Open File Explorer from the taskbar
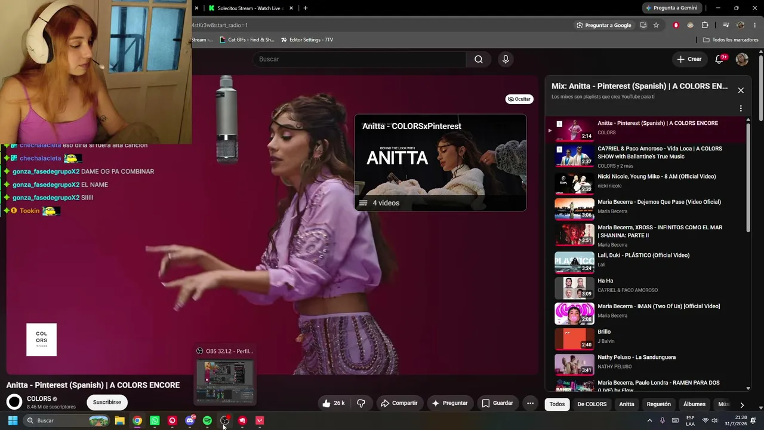 point(119,420)
